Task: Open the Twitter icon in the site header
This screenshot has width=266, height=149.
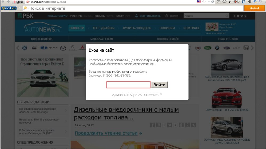Action: click(x=241, y=16)
